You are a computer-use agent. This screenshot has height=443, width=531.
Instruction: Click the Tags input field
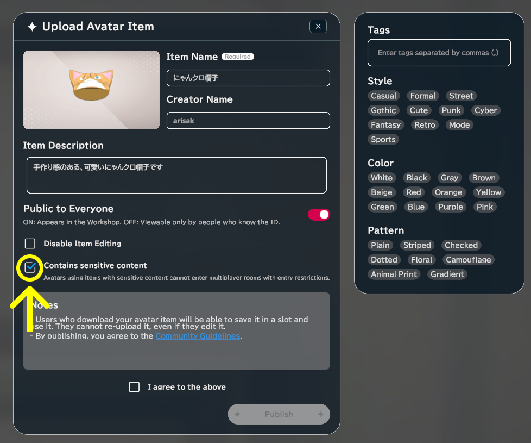coord(439,53)
